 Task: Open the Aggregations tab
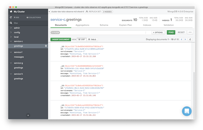82,25
